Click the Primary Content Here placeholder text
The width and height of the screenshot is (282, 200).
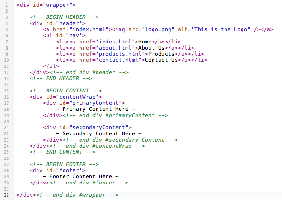pos(96,109)
